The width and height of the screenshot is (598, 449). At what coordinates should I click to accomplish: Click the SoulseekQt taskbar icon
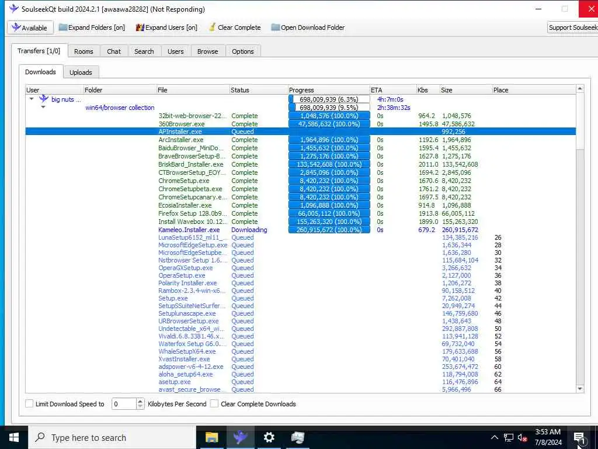(240, 437)
